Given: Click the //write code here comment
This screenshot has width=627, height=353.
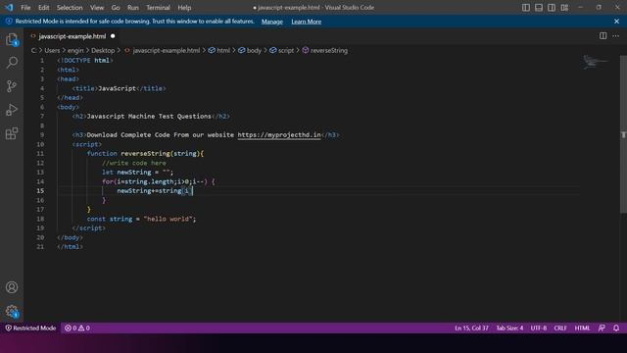Looking at the screenshot, I should pos(134,163).
